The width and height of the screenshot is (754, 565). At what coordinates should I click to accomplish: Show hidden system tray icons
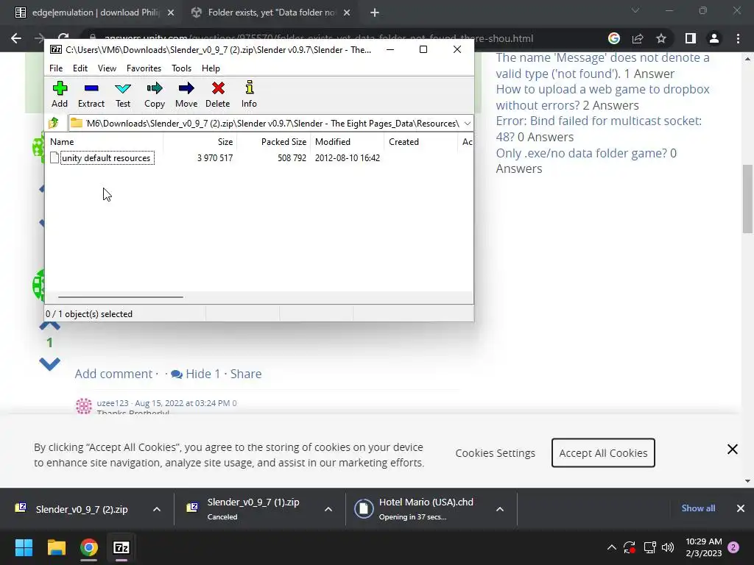click(612, 547)
